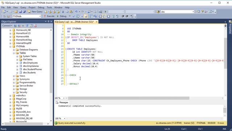Open the Messages pane 100 % zoom dropdown
The width and height of the screenshot is (232, 131).
tap(65, 118)
